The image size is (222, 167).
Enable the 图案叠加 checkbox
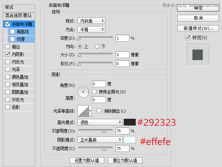tap(8, 92)
